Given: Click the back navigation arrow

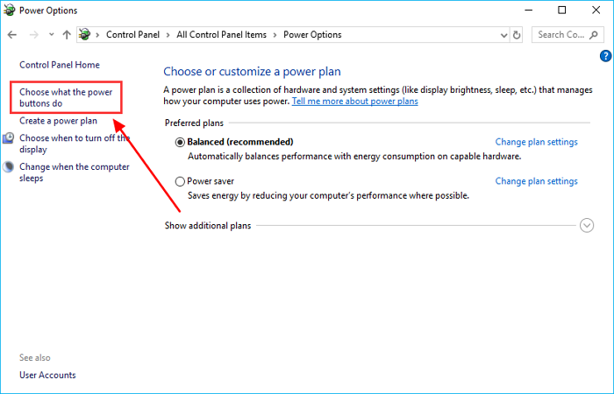Looking at the screenshot, I should point(11,35).
